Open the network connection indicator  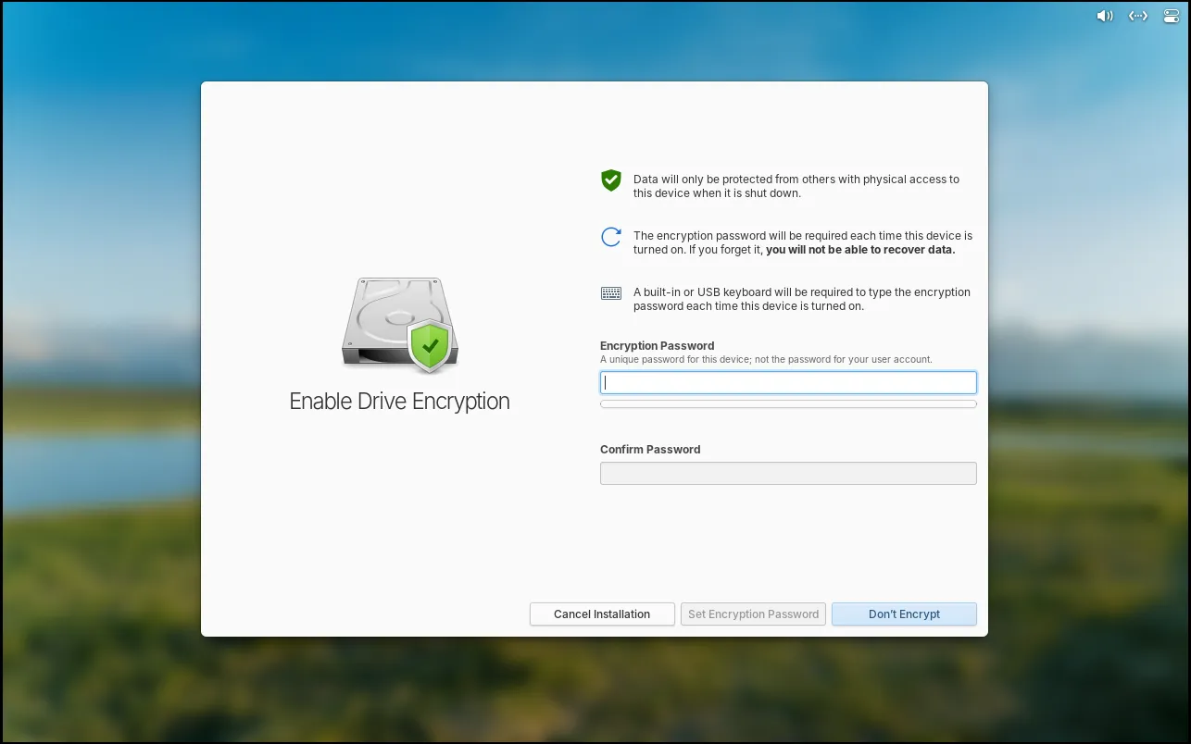[1138, 16]
